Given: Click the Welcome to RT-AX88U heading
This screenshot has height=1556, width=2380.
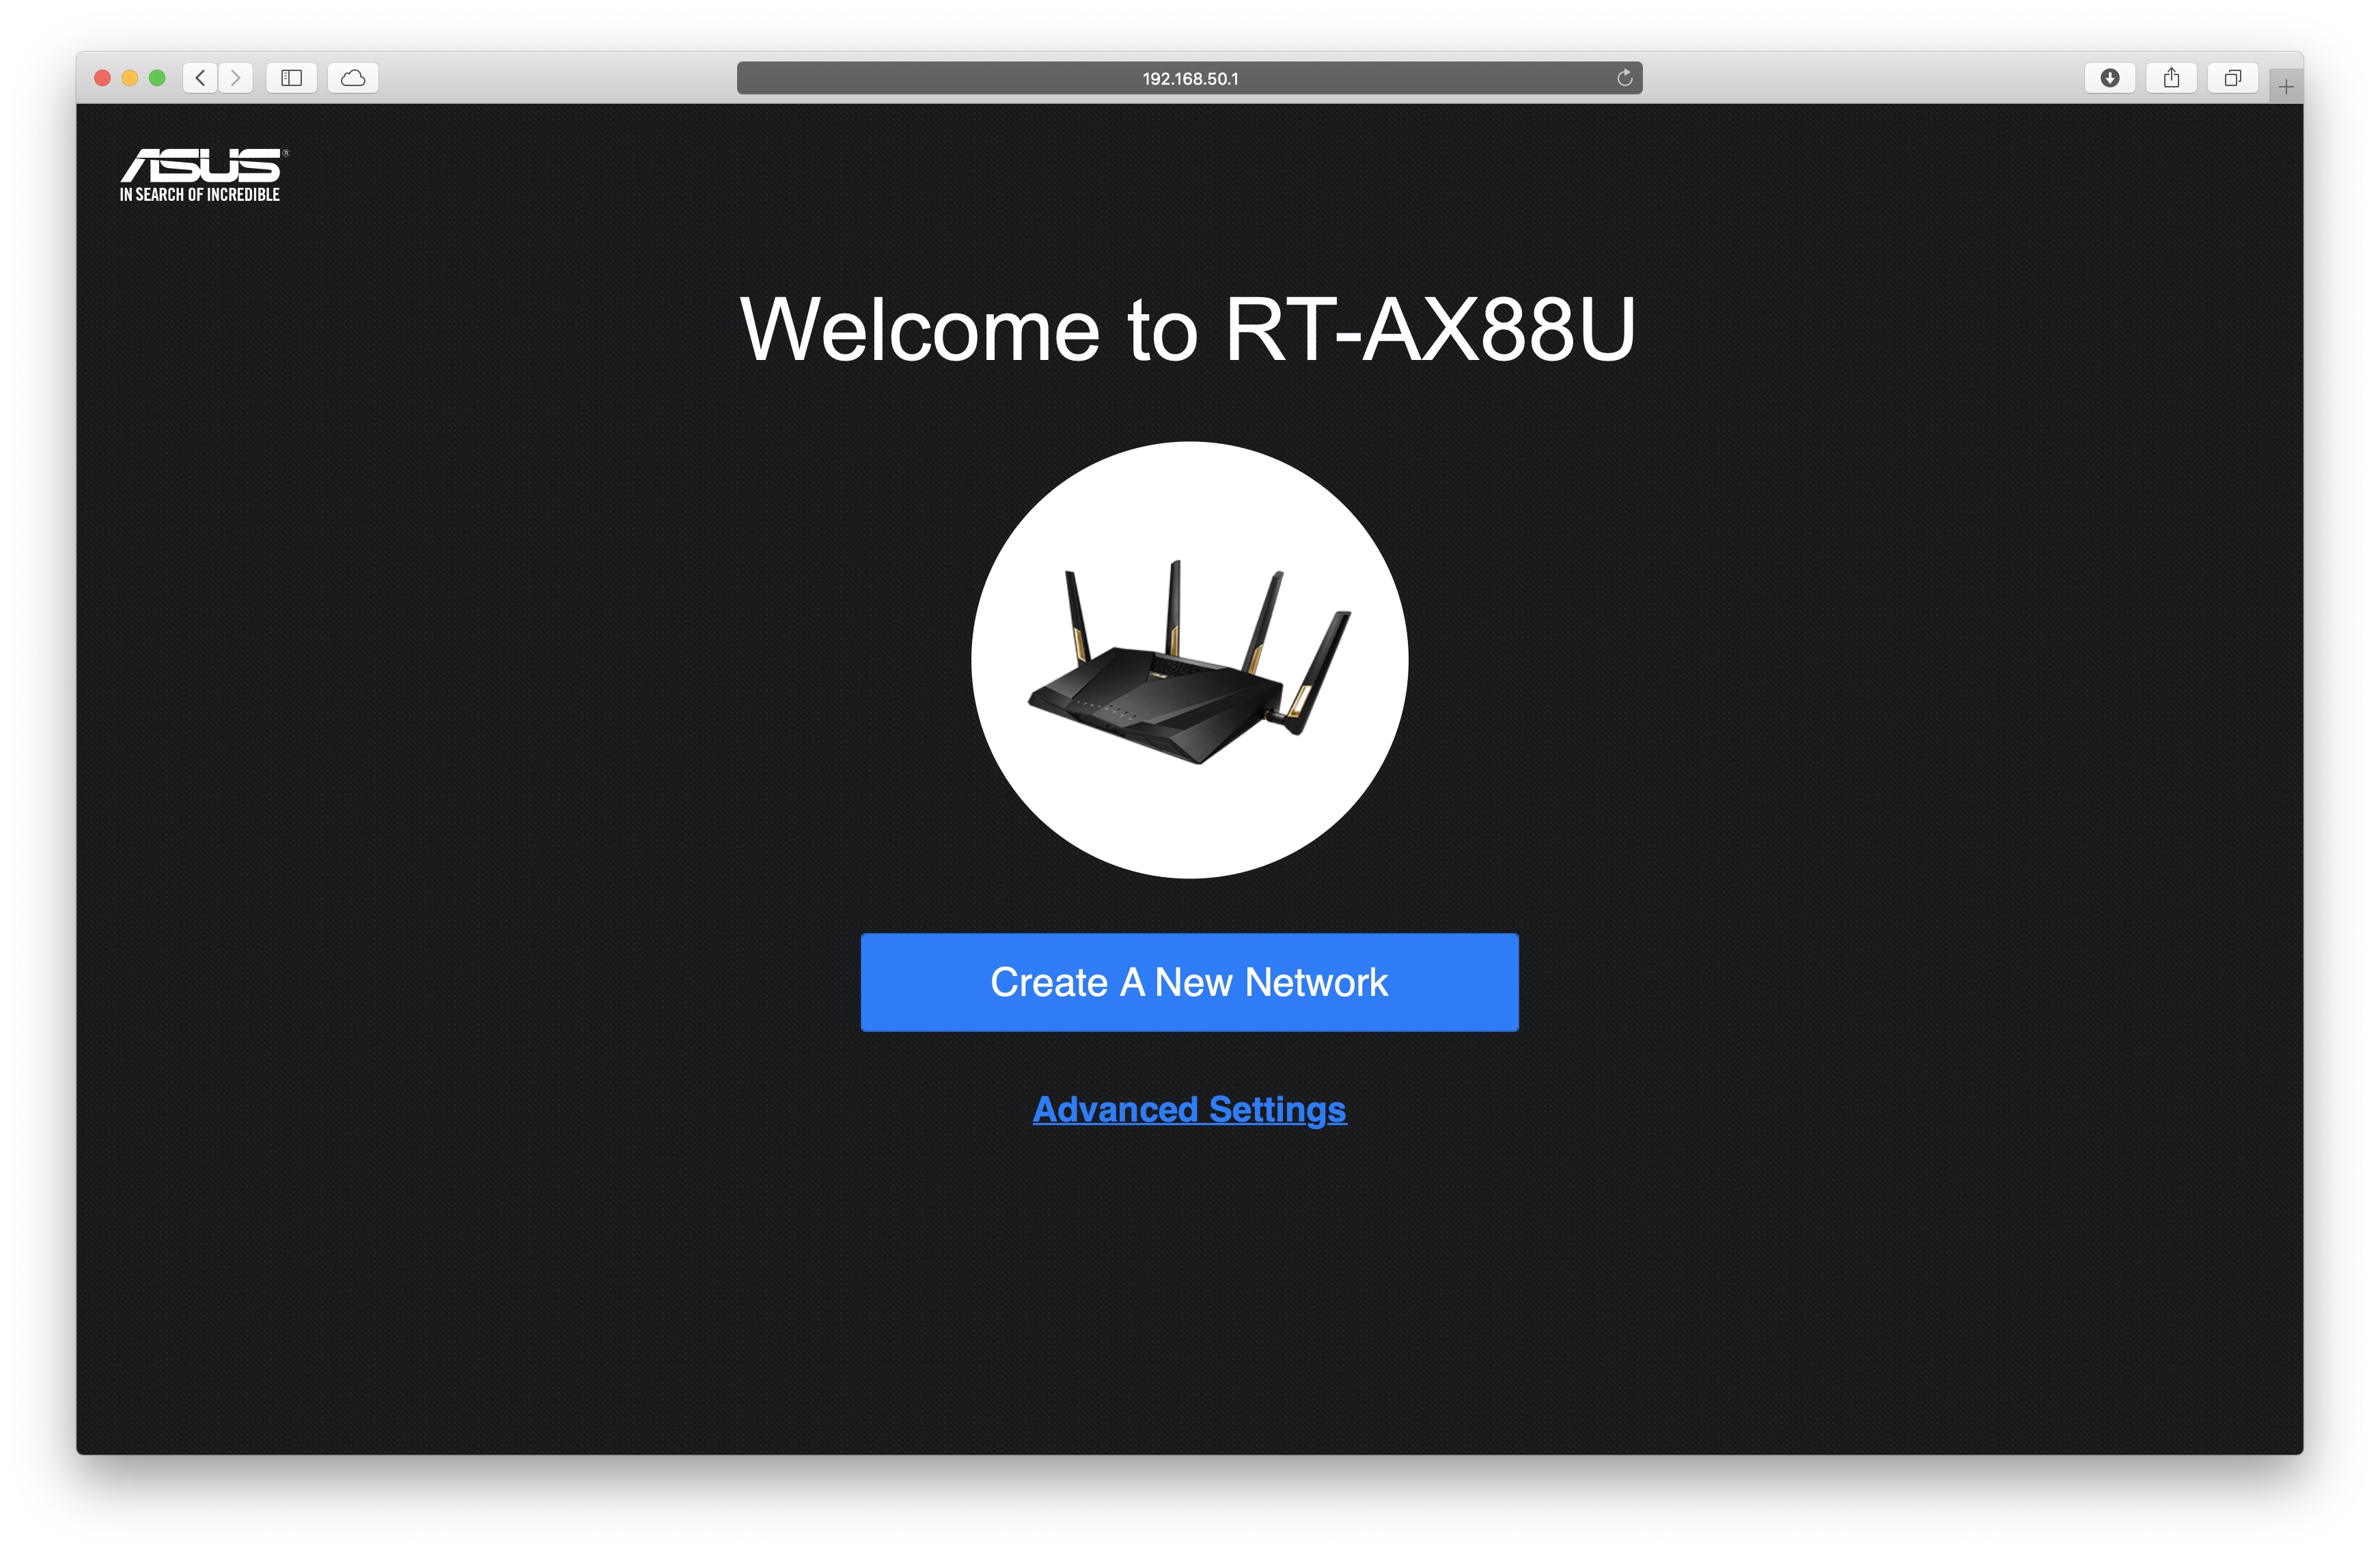Looking at the screenshot, I should (x=1187, y=329).
